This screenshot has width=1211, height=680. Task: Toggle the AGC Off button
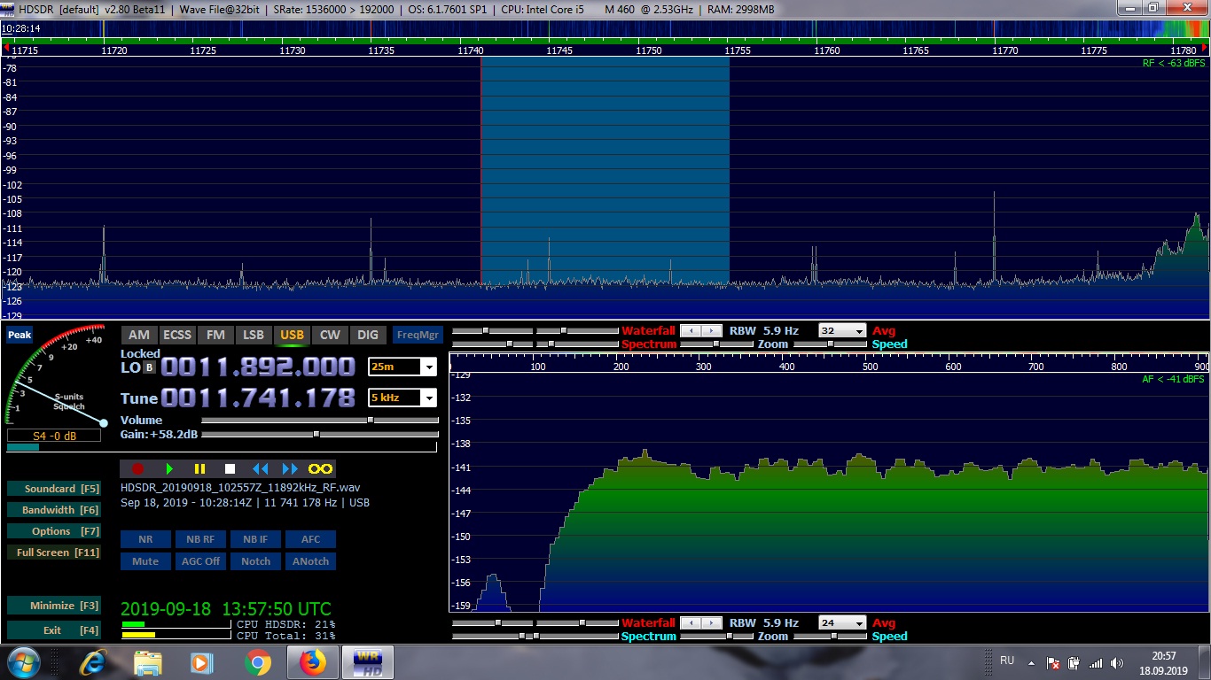click(x=200, y=560)
